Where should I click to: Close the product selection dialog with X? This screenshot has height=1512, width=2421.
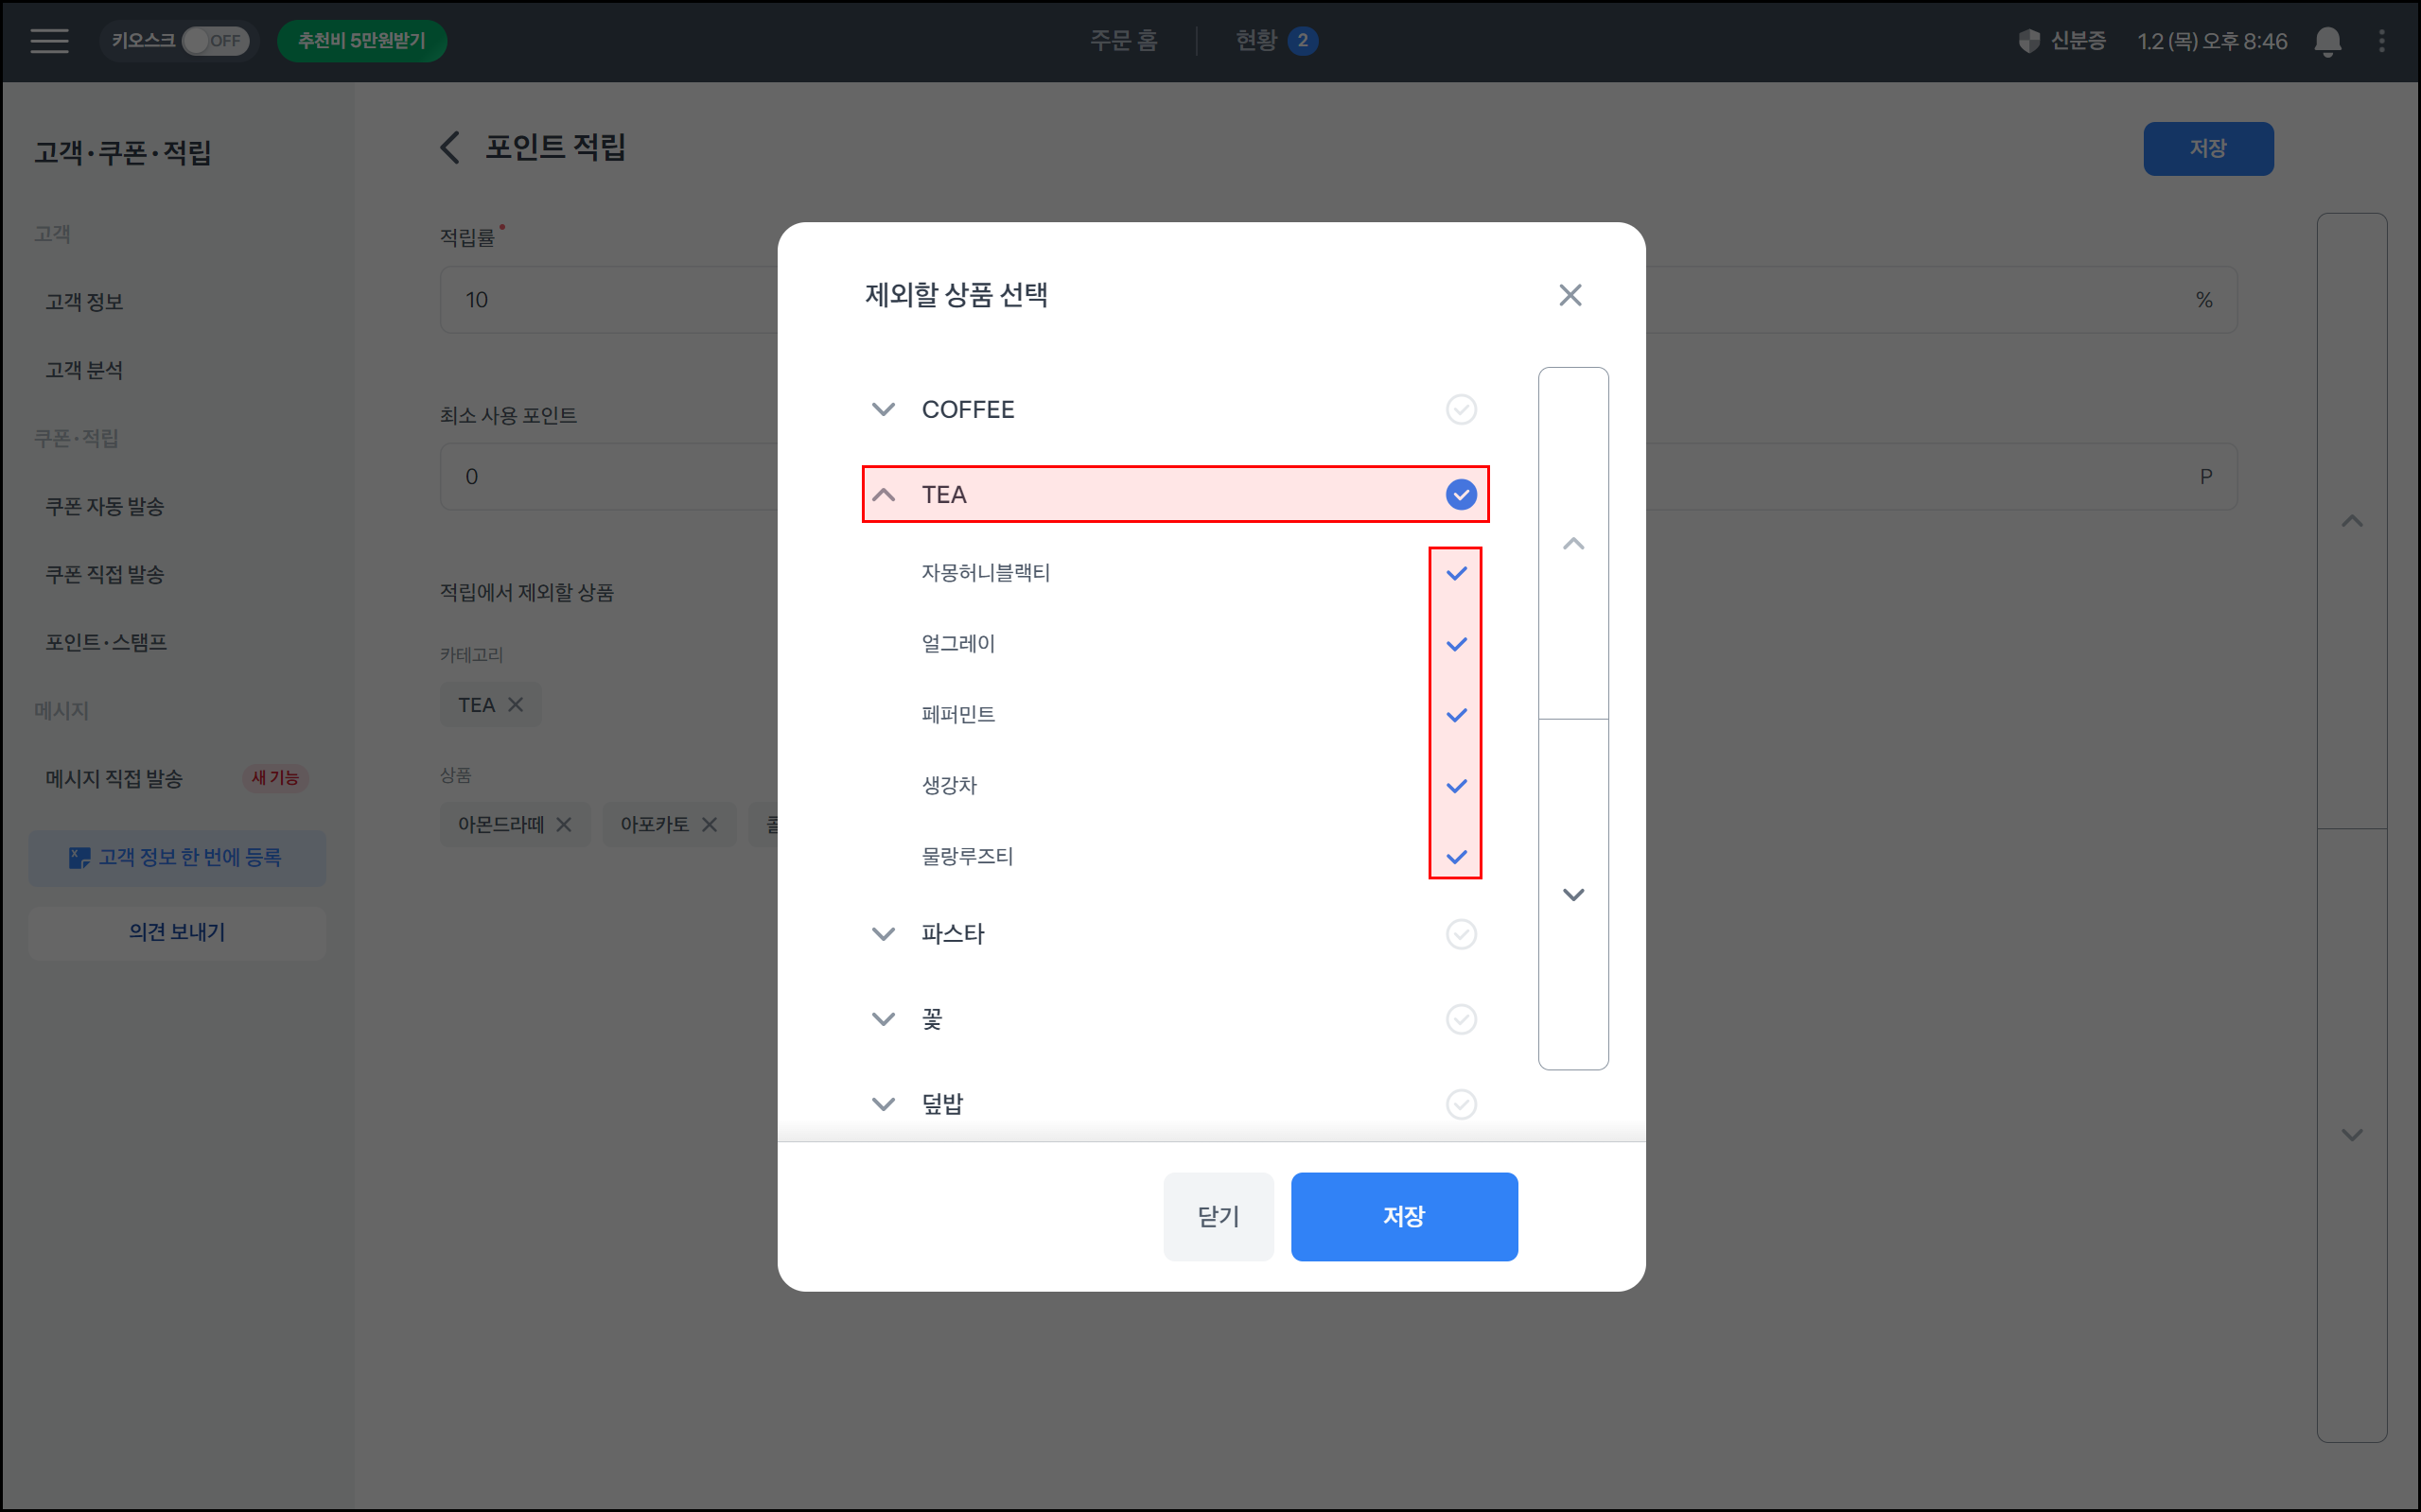click(x=1570, y=295)
